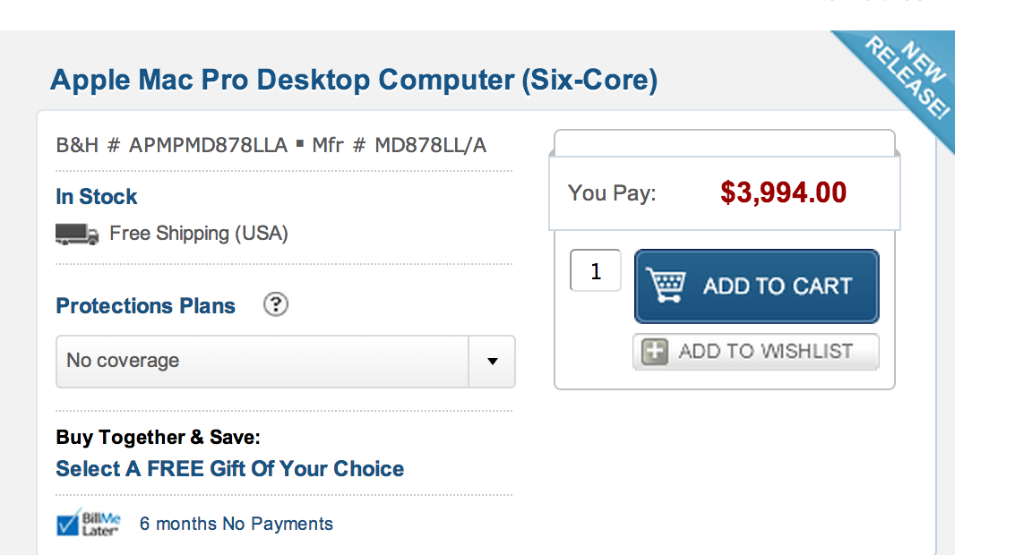
Task: Click the delivery truck shipping icon
Action: 77,235
